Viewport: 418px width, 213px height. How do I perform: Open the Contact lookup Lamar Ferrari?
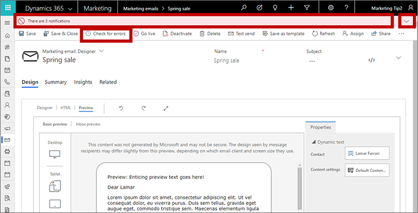[x=367, y=153]
